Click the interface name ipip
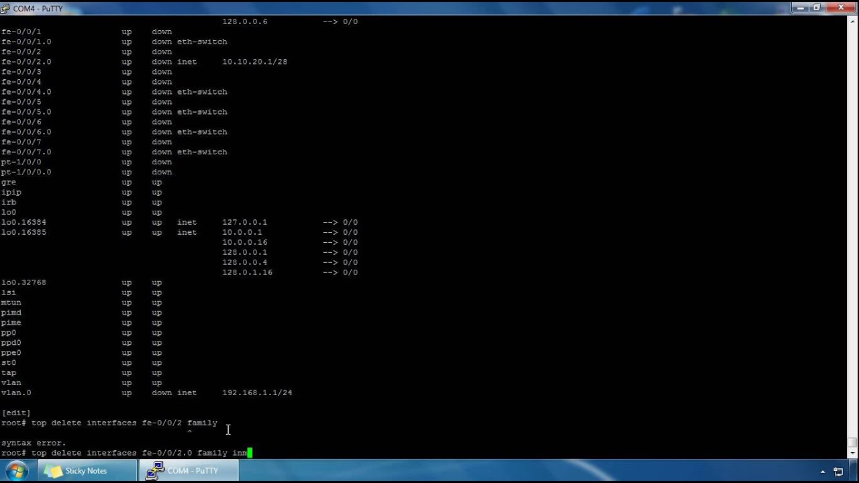Screen dimensions: 859x483 [11, 192]
